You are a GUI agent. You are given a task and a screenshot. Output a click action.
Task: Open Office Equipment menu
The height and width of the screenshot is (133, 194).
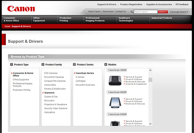39,19
